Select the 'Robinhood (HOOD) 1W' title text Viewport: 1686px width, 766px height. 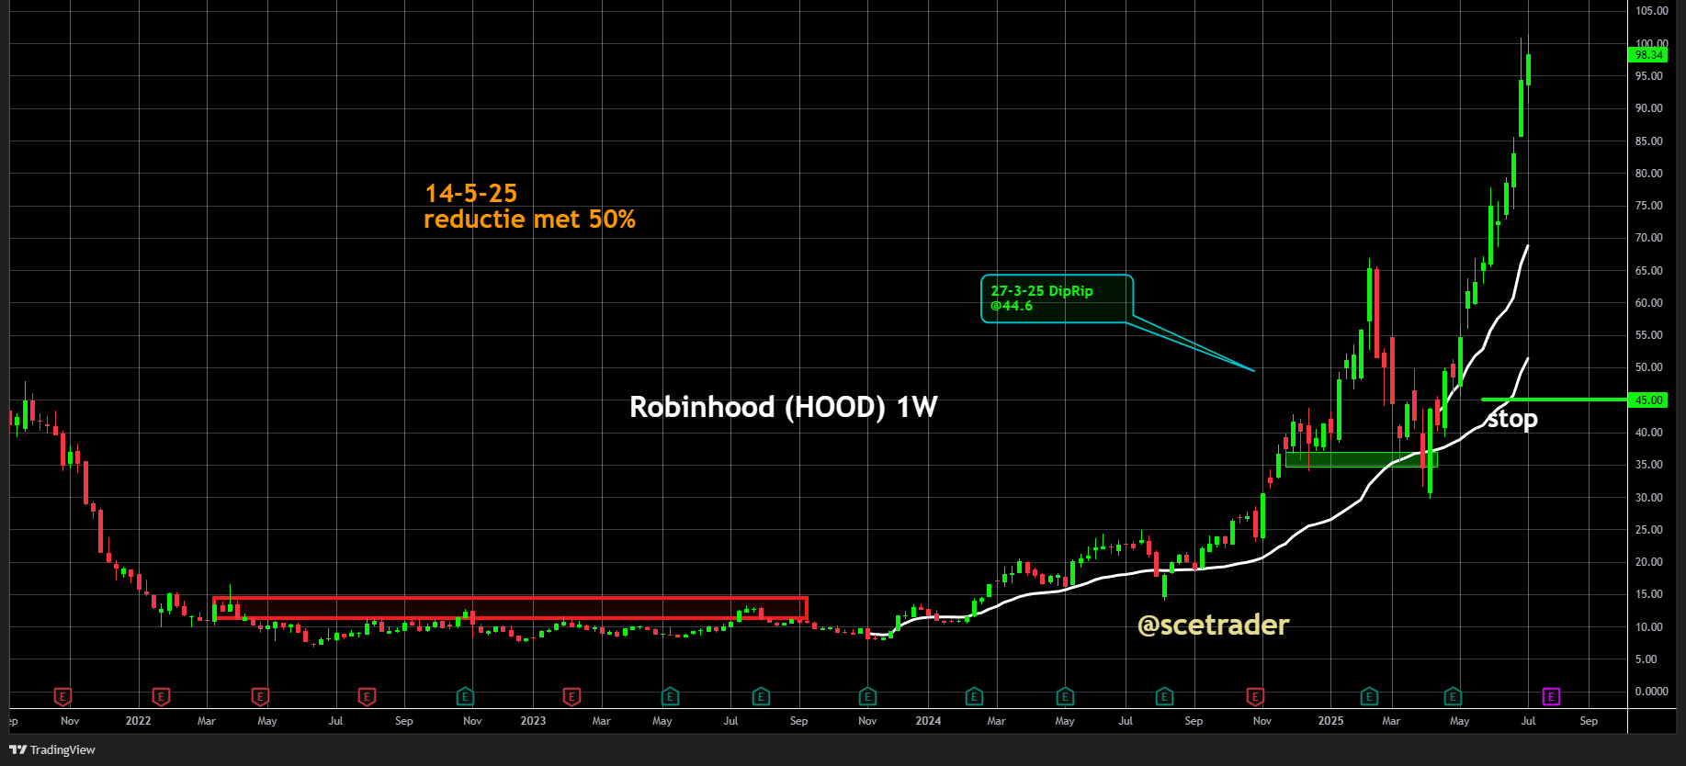point(783,408)
